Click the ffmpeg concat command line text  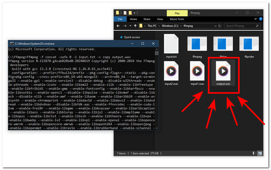[x=69, y=57]
